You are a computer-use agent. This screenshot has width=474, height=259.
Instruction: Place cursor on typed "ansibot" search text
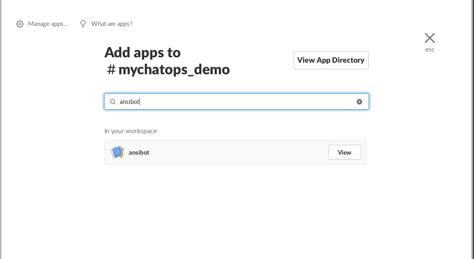[x=129, y=102]
